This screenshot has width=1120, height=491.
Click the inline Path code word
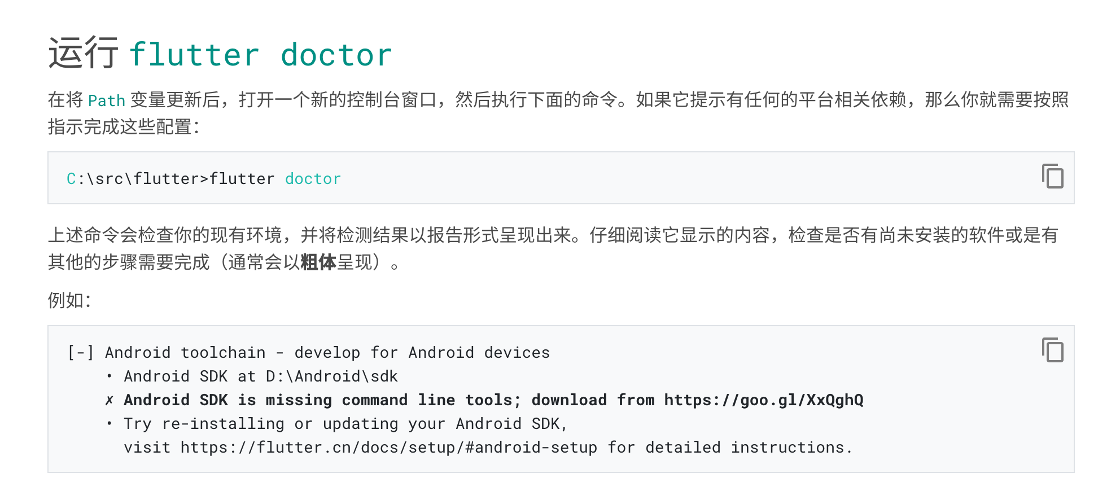click(107, 100)
